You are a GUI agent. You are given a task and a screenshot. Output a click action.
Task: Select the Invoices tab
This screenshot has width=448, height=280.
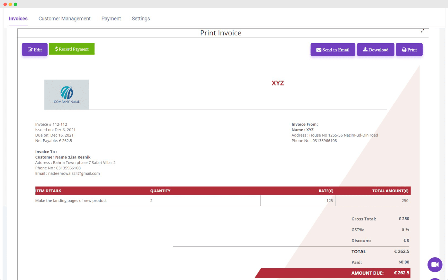pos(18,18)
